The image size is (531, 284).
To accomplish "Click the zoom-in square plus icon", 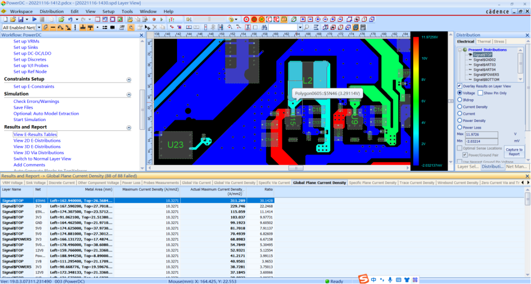I will click(302, 19).
